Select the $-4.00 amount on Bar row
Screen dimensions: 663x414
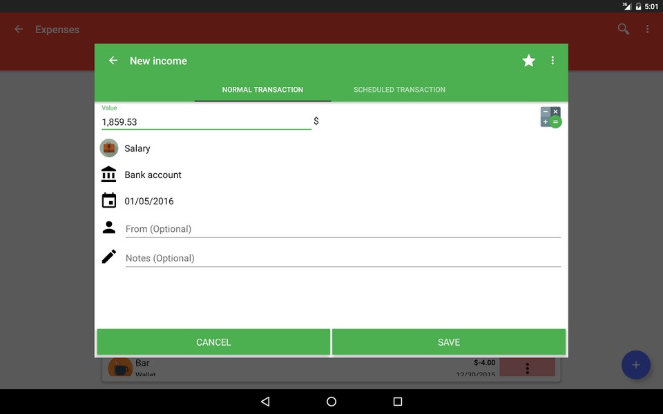[x=485, y=362]
